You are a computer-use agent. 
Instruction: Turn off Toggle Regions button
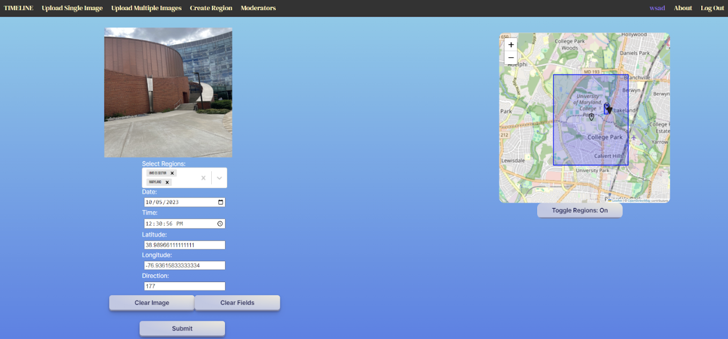pos(580,210)
